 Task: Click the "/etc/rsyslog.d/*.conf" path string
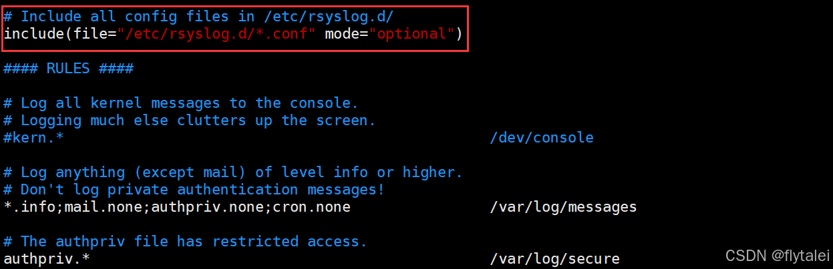216,33
